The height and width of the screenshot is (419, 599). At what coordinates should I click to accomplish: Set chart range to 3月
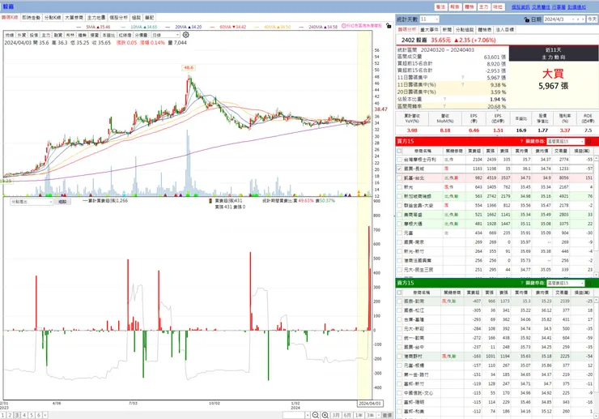pos(336,415)
